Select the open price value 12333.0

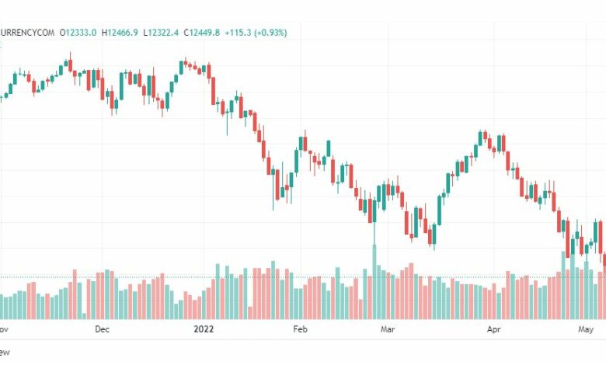(x=81, y=33)
